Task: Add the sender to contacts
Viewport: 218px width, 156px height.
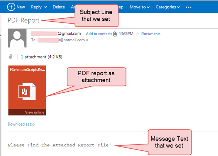Action: [99, 34]
